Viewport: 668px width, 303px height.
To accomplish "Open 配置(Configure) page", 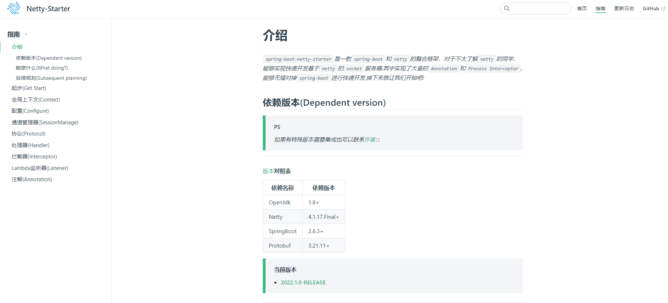I will 30,111.
